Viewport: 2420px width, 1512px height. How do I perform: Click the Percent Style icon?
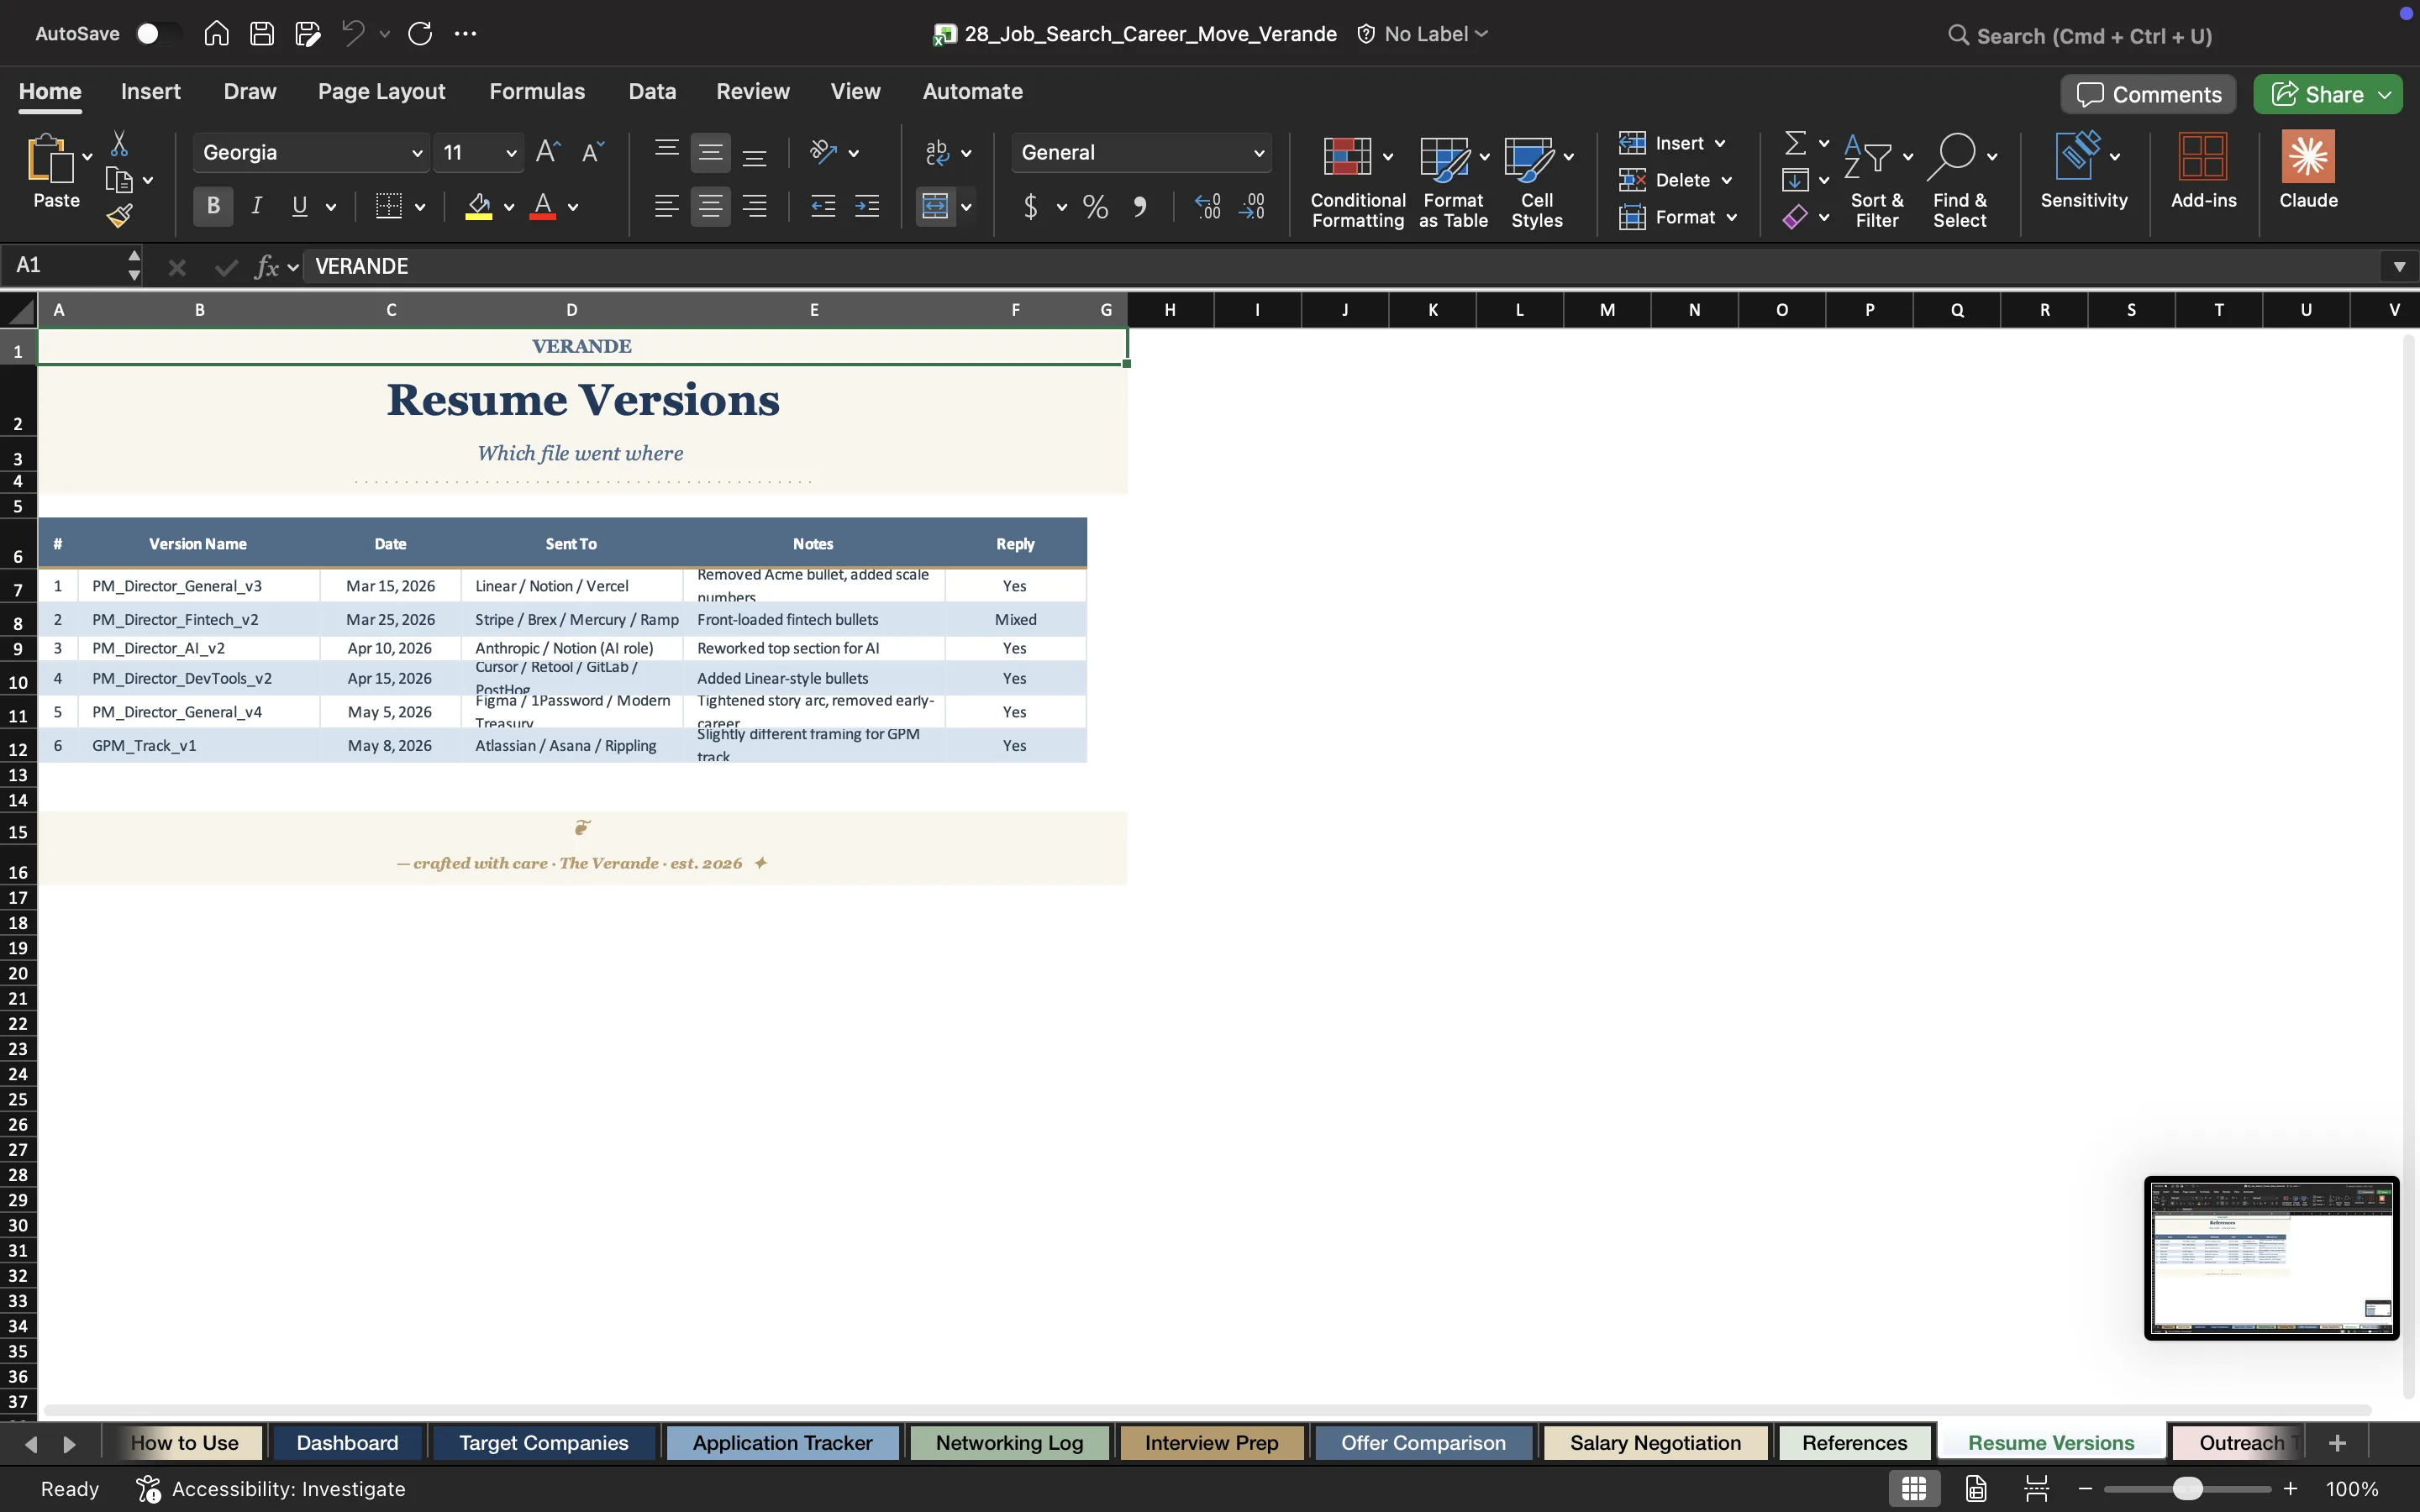click(1095, 207)
